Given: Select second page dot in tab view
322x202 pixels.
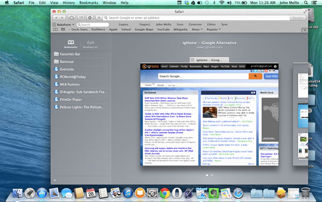Looking at the screenshot, I should click(x=212, y=175).
